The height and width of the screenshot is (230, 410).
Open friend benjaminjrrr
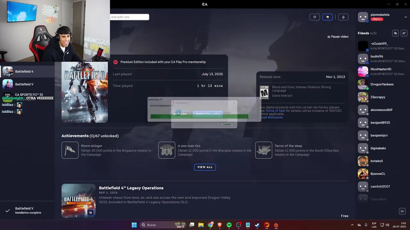tap(383, 135)
